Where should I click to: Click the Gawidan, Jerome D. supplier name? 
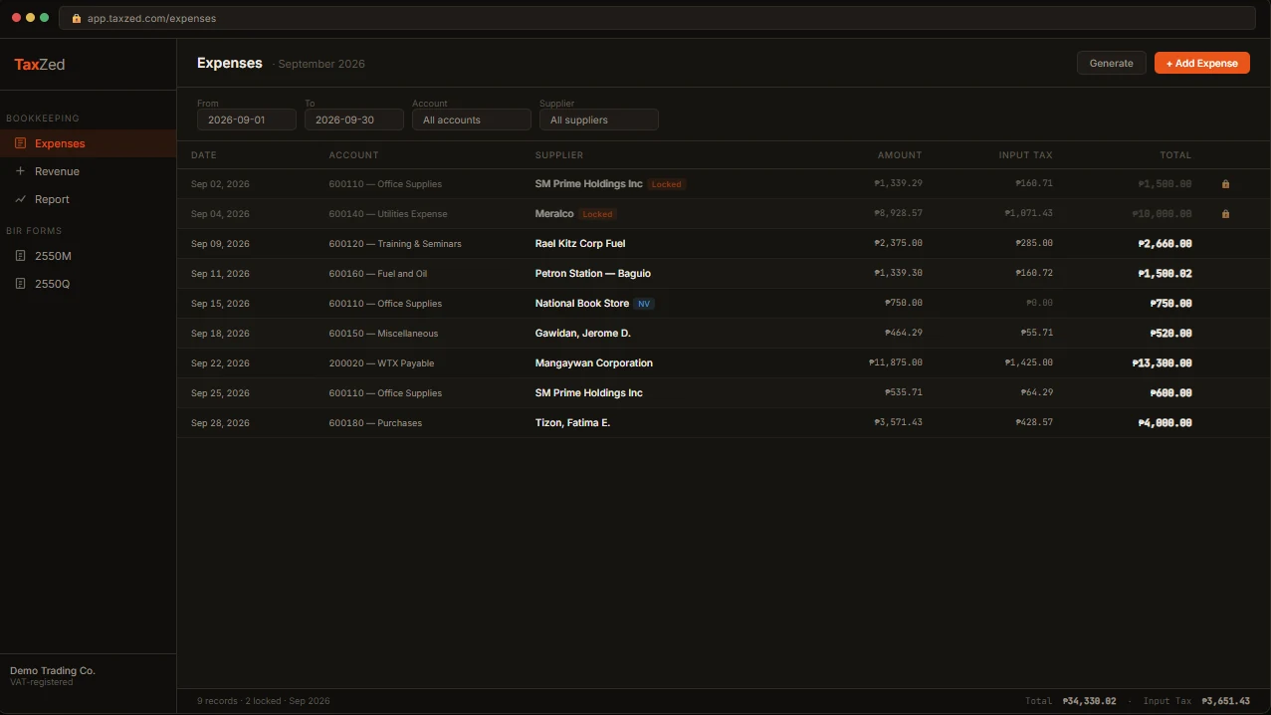(x=583, y=334)
